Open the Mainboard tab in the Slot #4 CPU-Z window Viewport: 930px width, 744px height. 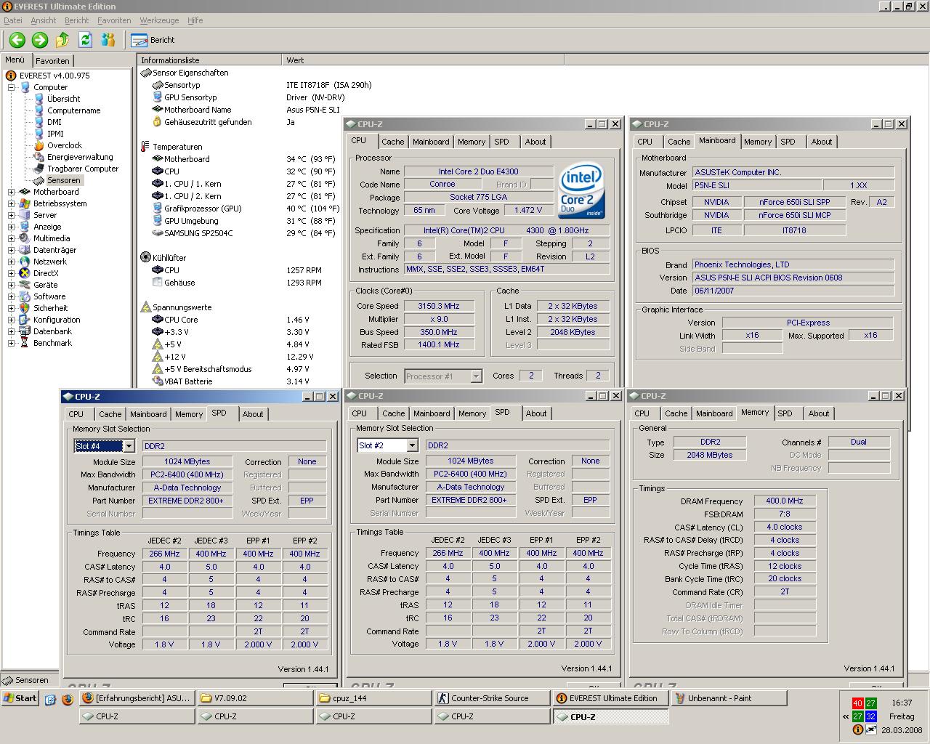pos(148,414)
